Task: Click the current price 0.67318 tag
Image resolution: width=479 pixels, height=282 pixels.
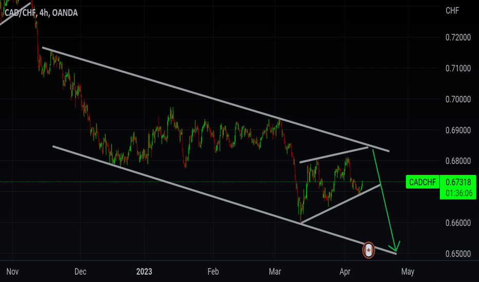Action: coord(458,182)
